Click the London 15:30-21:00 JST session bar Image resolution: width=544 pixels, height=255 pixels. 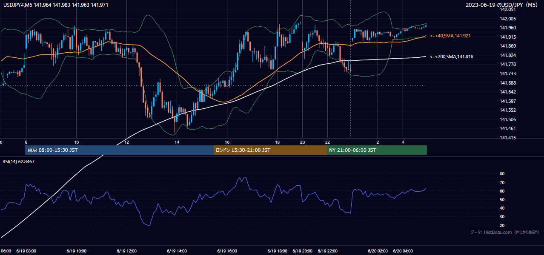270,150
